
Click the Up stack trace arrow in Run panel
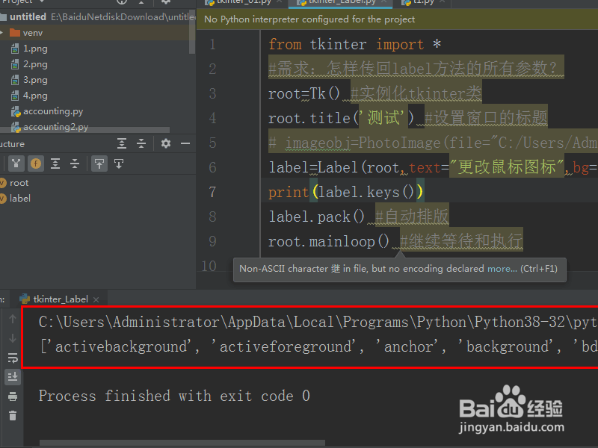click(x=12, y=319)
